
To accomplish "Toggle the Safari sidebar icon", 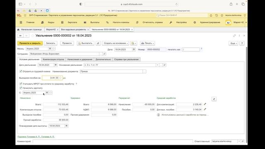I will 20,4.
